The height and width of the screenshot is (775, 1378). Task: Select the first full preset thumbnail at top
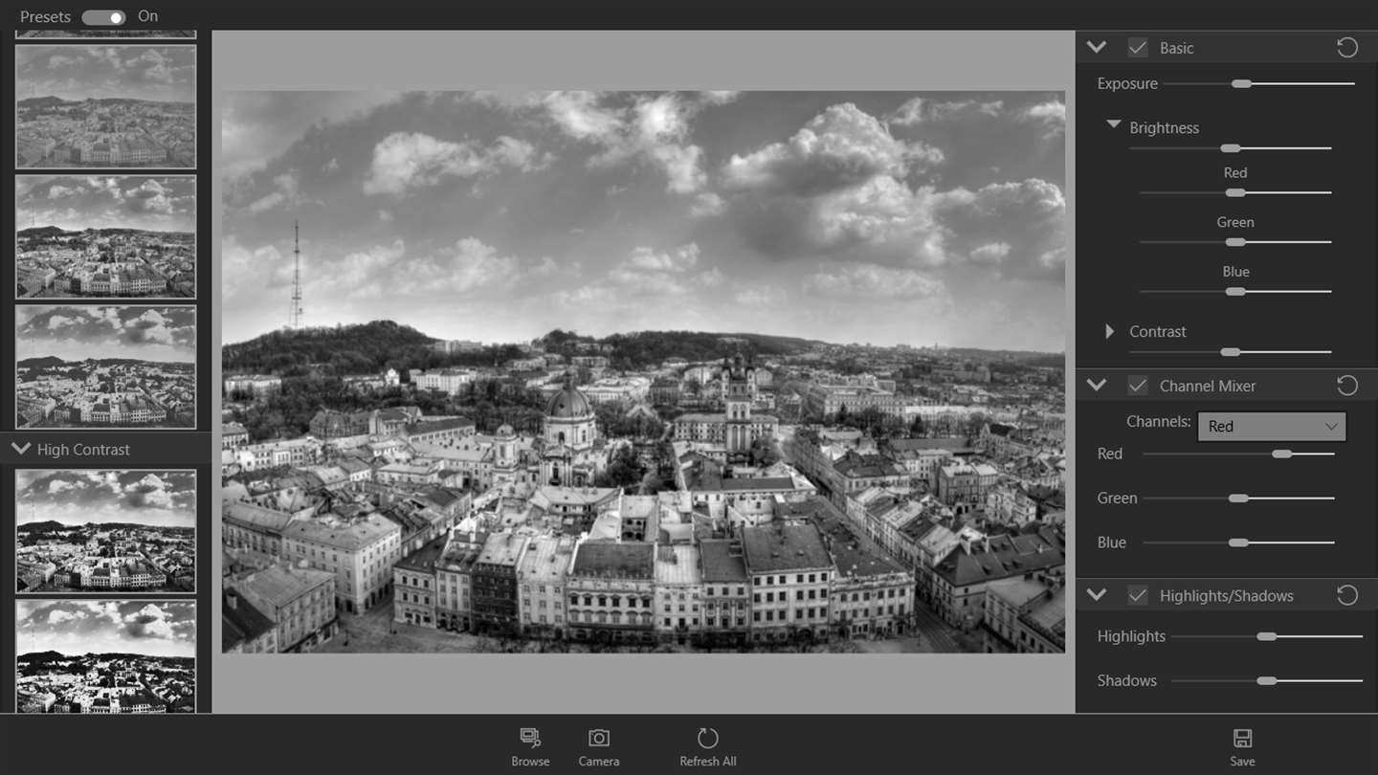click(x=105, y=106)
